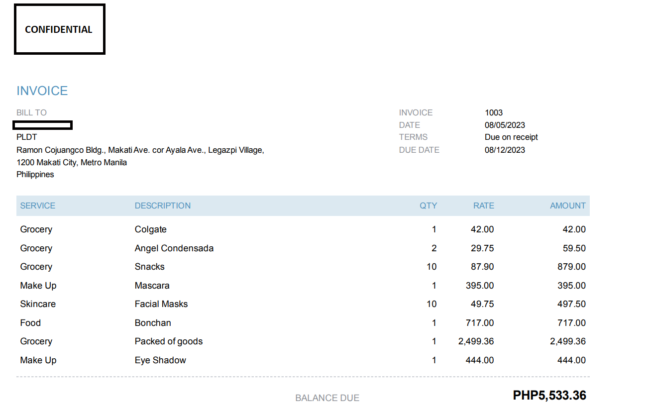Select the Snacks description
646x413 pixels.
150,267
